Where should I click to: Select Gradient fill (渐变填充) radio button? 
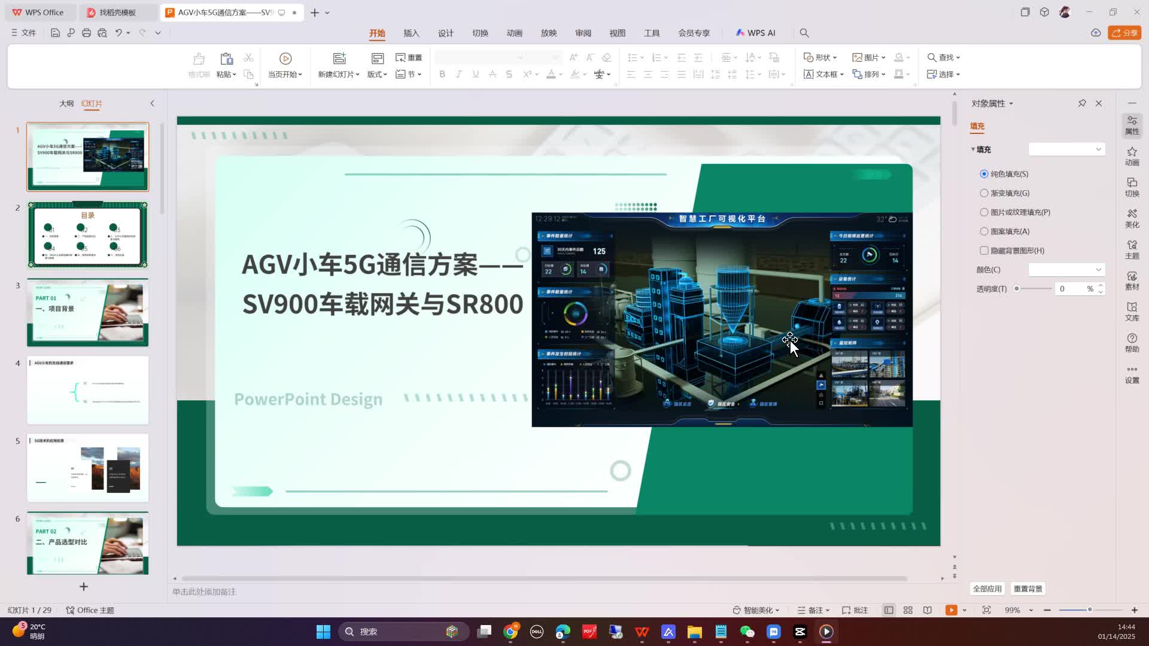point(984,193)
